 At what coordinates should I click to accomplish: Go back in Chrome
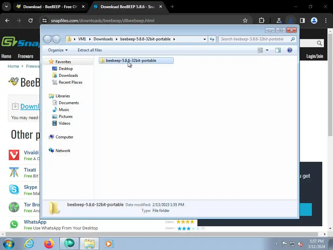(x=7, y=21)
